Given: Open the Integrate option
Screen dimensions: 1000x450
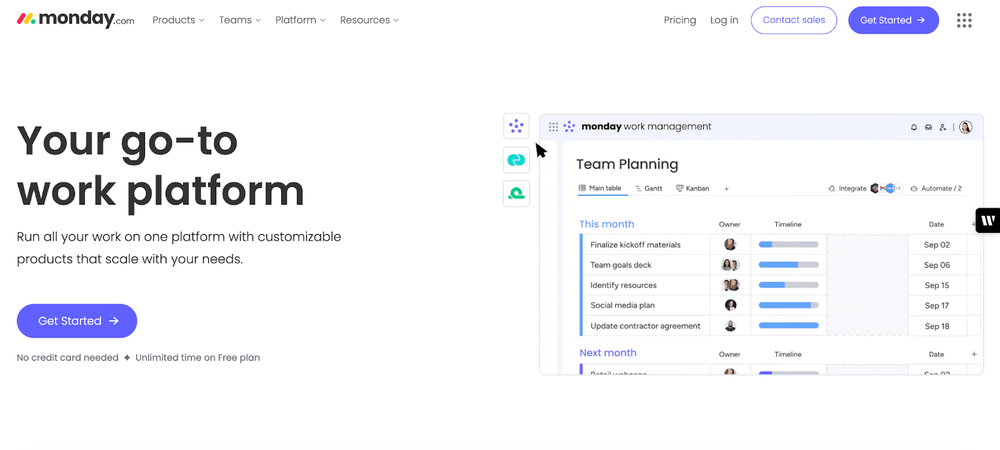Looking at the screenshot, I should pos(847,188).
